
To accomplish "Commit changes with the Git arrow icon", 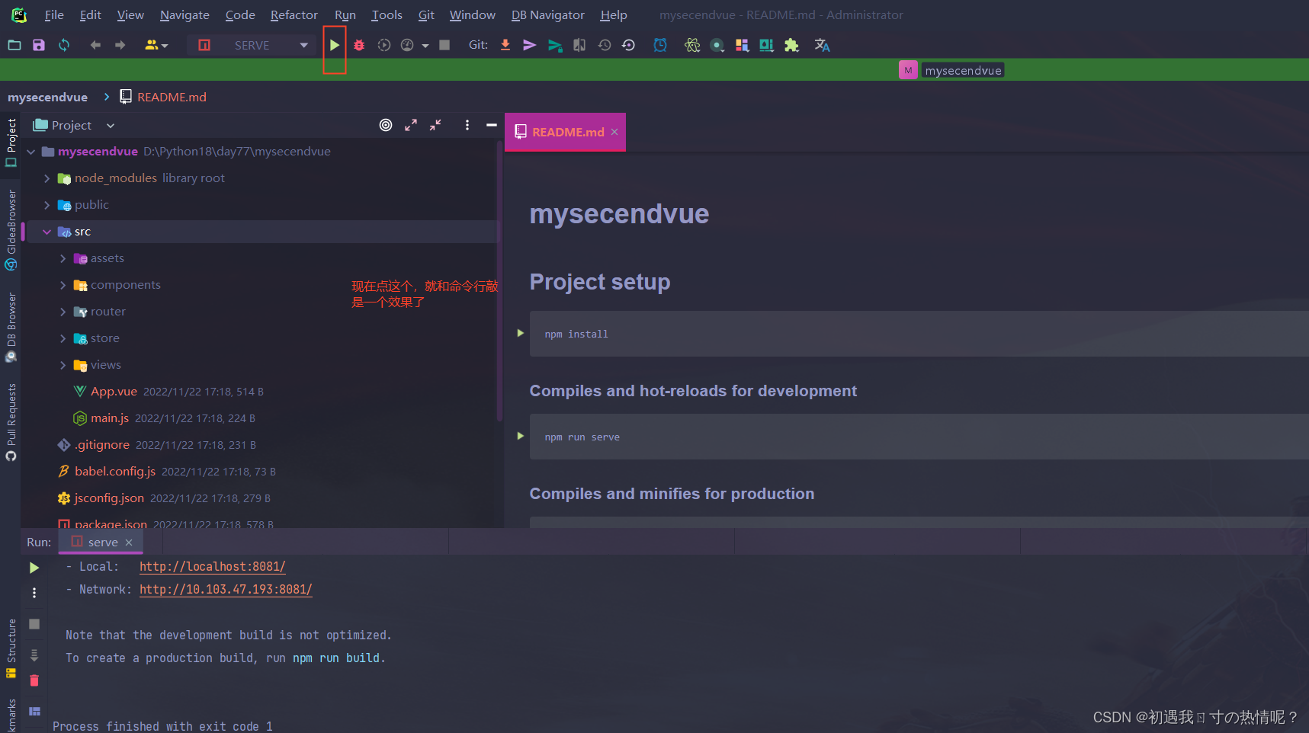I will 529,46.
